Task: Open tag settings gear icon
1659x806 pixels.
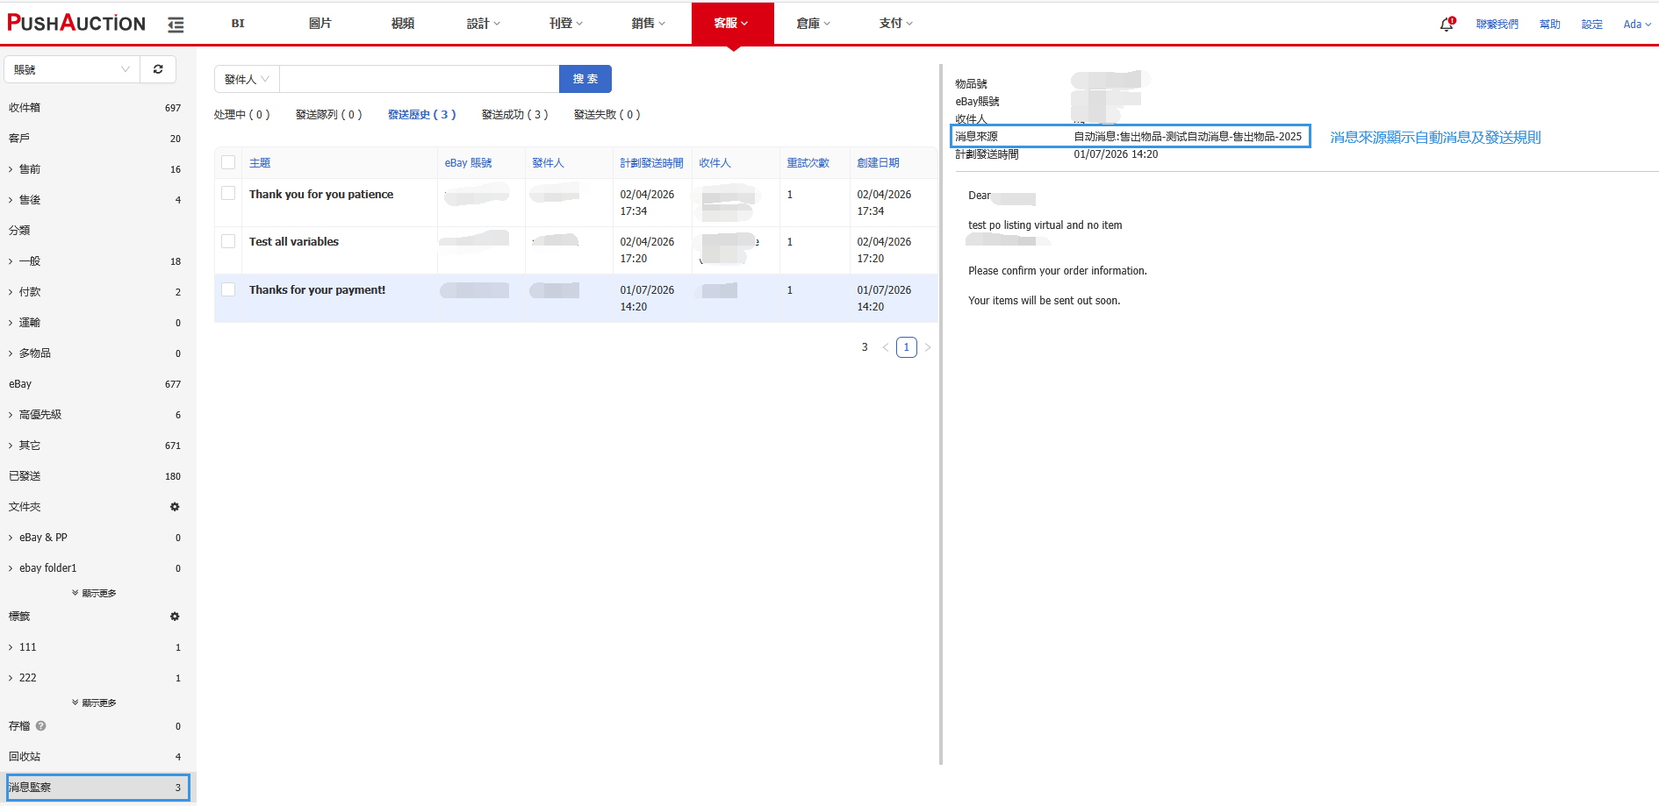Action: (x=175, y=617)
